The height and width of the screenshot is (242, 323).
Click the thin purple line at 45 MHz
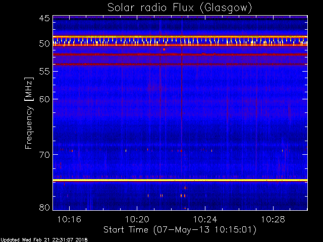coord(180,18)
